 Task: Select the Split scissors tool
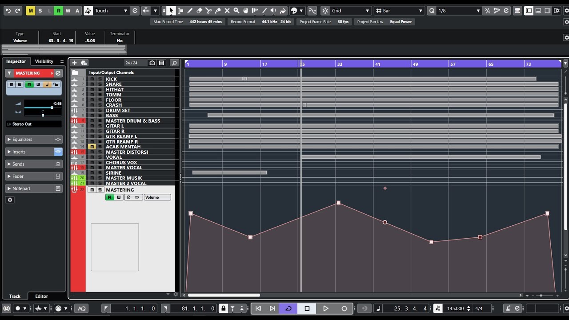click(x=208, y=11)
